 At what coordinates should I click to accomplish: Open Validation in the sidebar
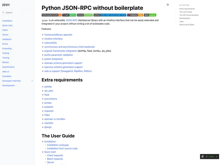(7, 39)
